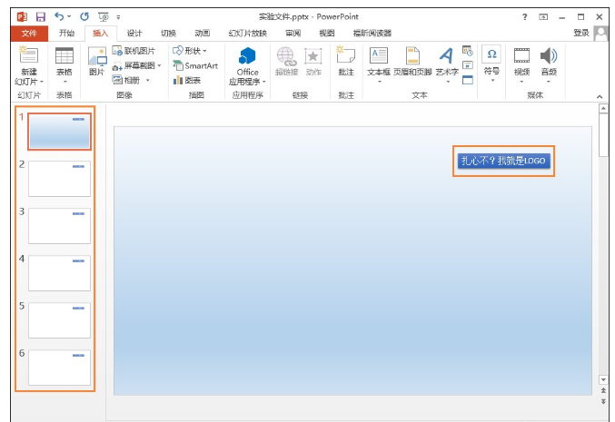Image resolution: width=615 pixels, height=422 pixels.
Task: Open the 审阅 Review tab
Action: tap(293, 34)
